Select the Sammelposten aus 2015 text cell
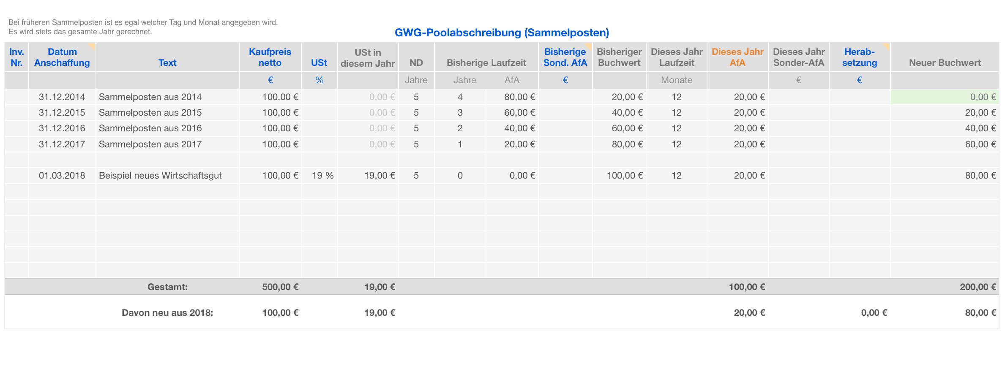This screenshot has height=380, width=1005. click(x=150, y=113)
